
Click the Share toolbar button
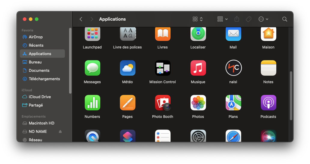(x=237, y=19)
